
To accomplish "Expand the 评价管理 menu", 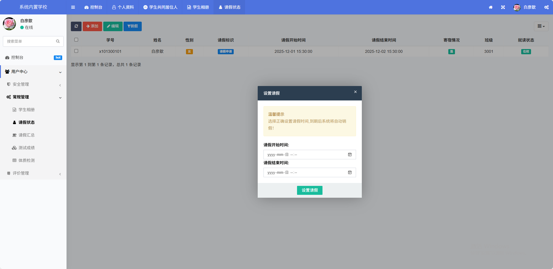I will [x=33, y=173].
